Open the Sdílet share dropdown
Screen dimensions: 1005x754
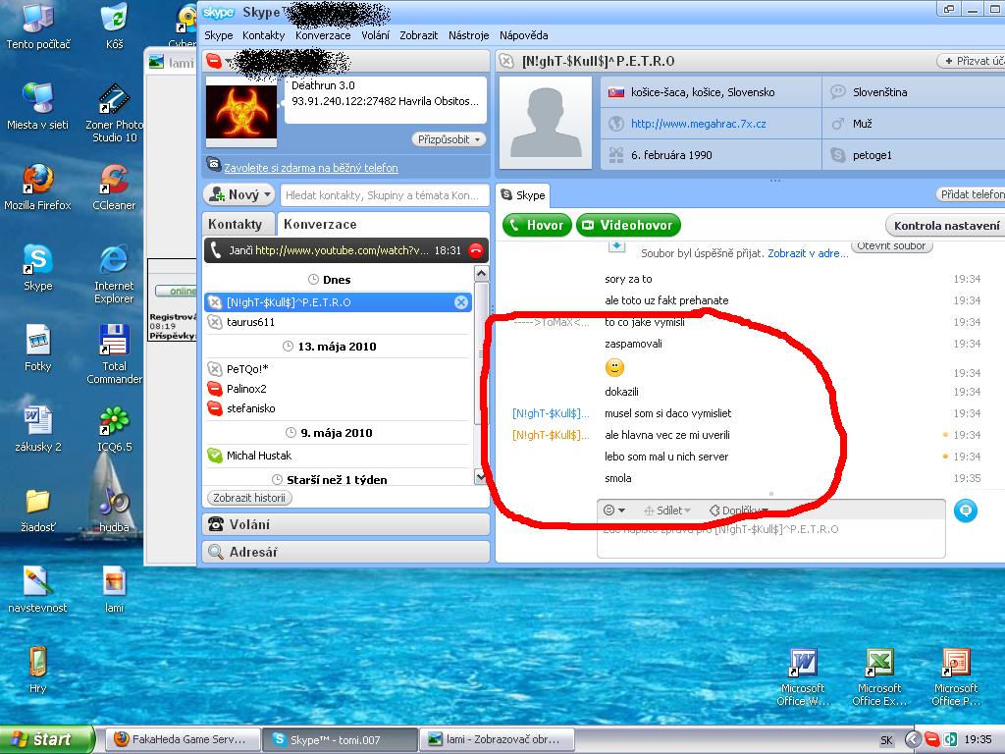tap(666, 511)
